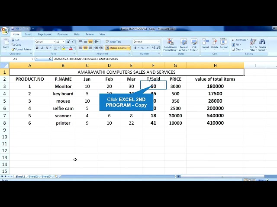Open the Cell Styles gallery
This screenshot has height=207, width=277.
(194, 45)
